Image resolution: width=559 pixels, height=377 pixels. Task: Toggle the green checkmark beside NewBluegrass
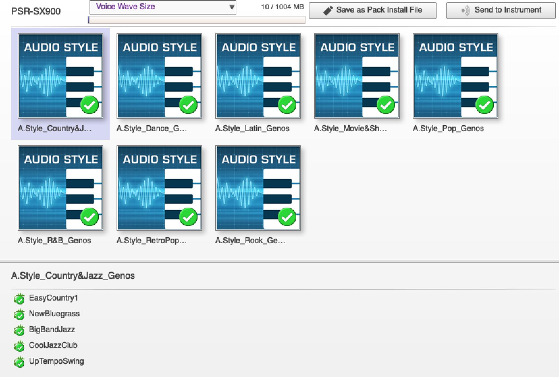19,314
